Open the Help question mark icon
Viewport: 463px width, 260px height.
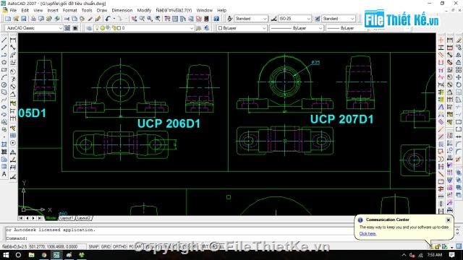tap(216, 19)
